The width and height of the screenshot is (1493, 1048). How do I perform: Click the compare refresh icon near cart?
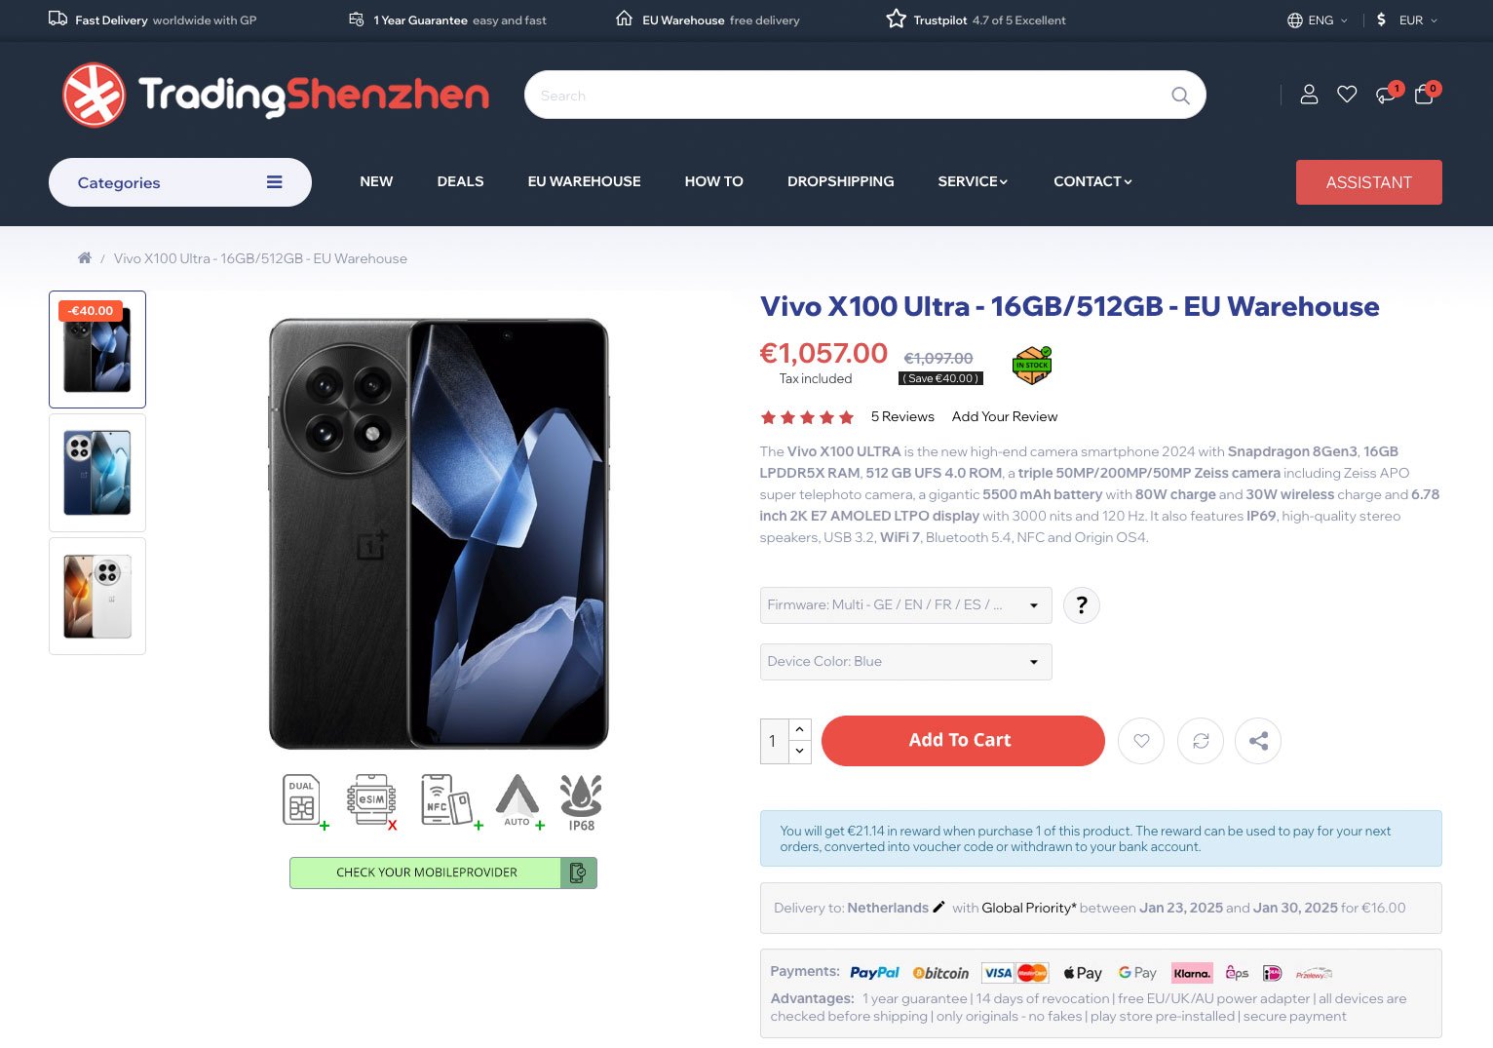coord(1201,741)
